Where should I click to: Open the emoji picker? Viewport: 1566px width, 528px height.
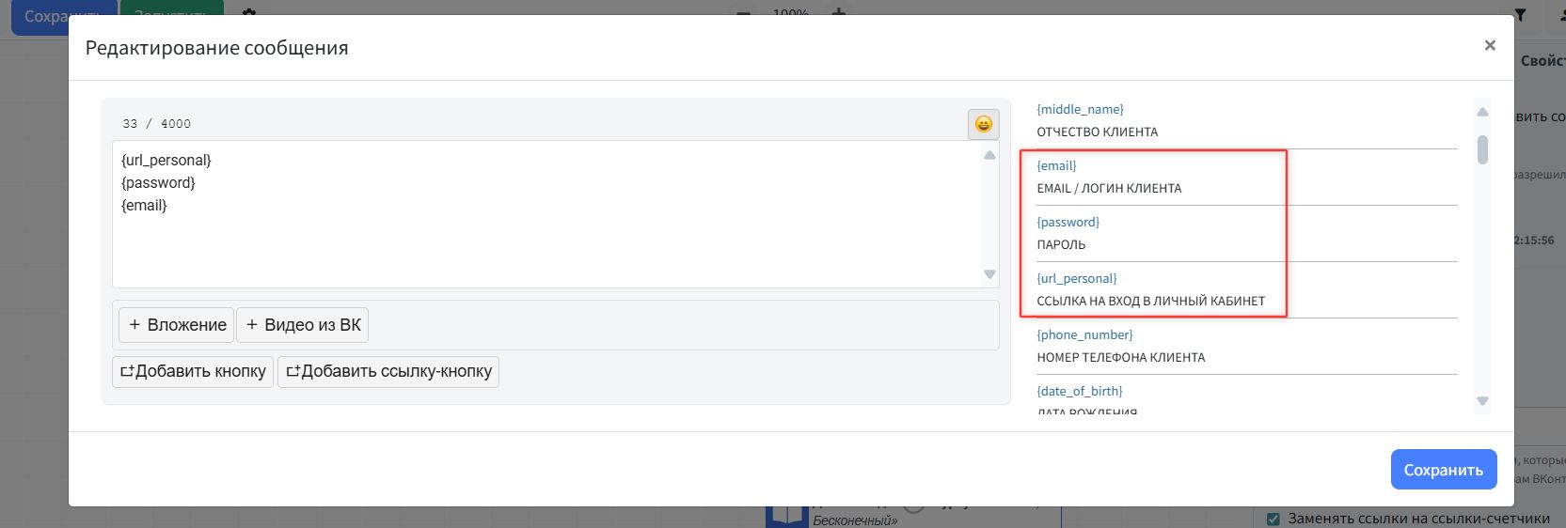click(983, 124)
